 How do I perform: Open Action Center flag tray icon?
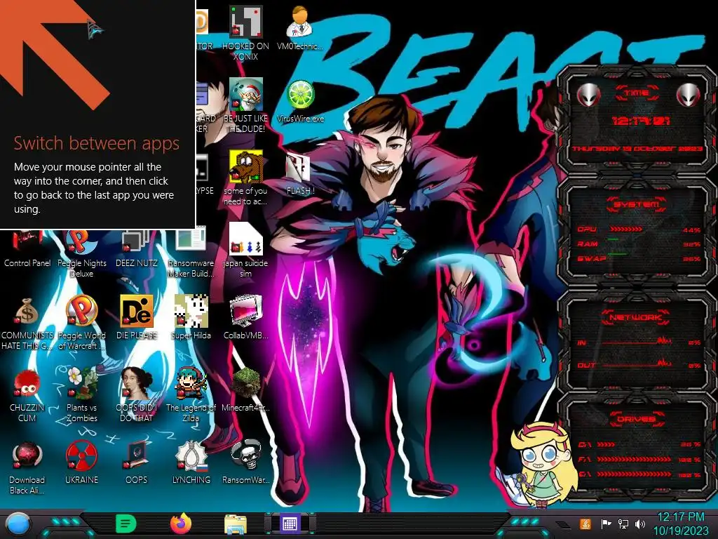click(x=606, y=524)
